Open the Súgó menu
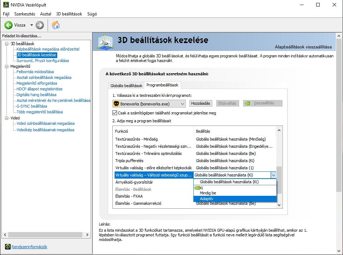The width and height of the screenshot is (343, 255). click(92, 14)
